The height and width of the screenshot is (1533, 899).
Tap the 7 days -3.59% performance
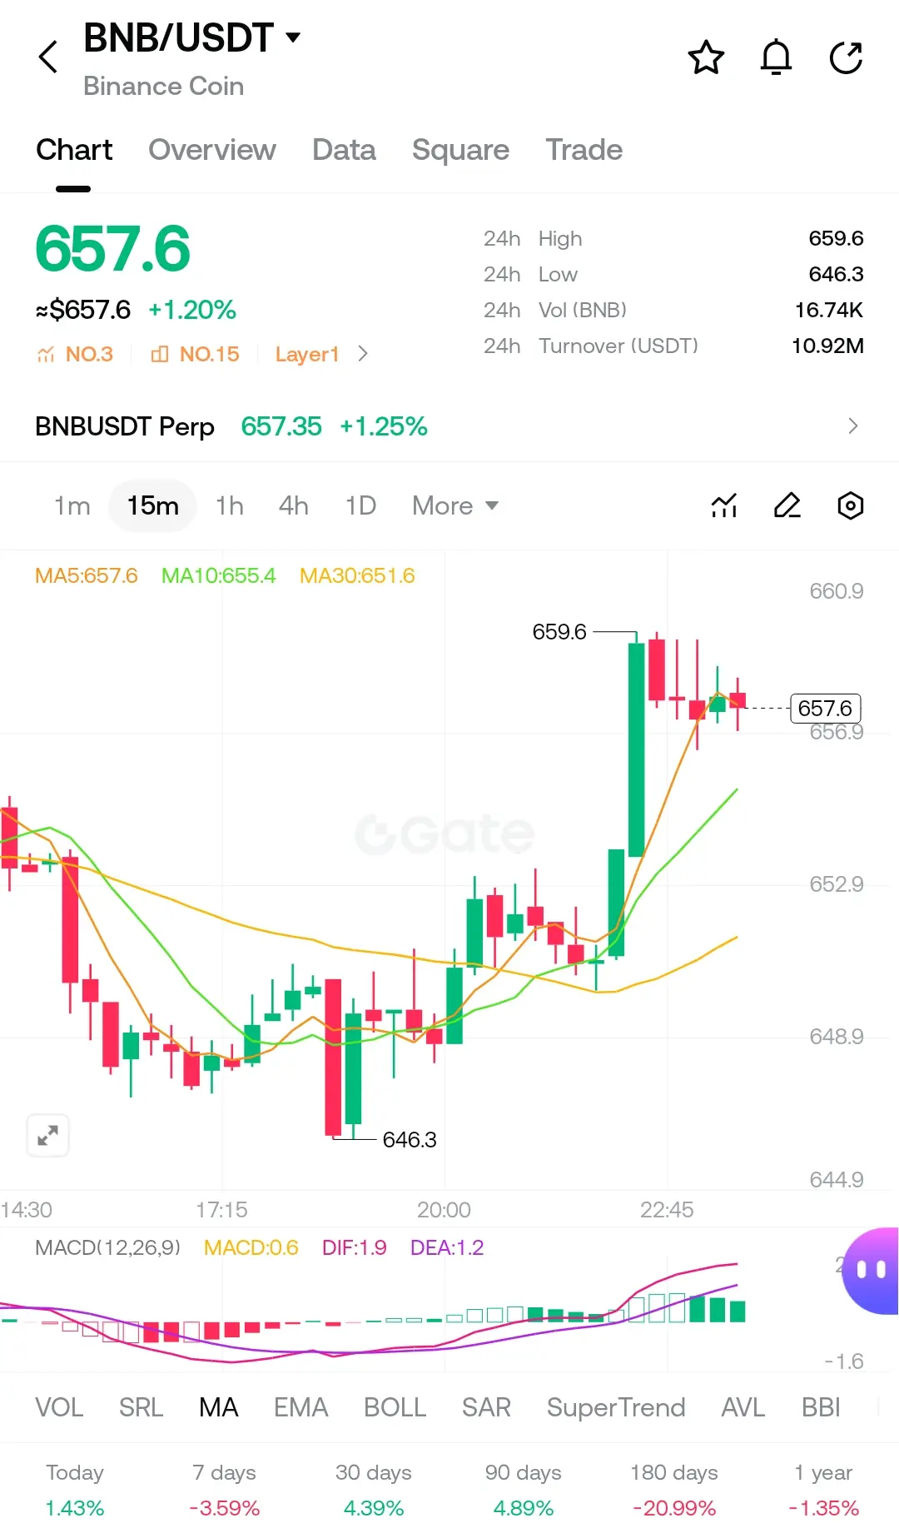[x=224, y=1491]
